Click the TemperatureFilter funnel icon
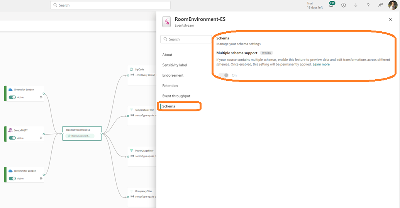The width and height of the screenshot is (400, 208). point(131,110)
